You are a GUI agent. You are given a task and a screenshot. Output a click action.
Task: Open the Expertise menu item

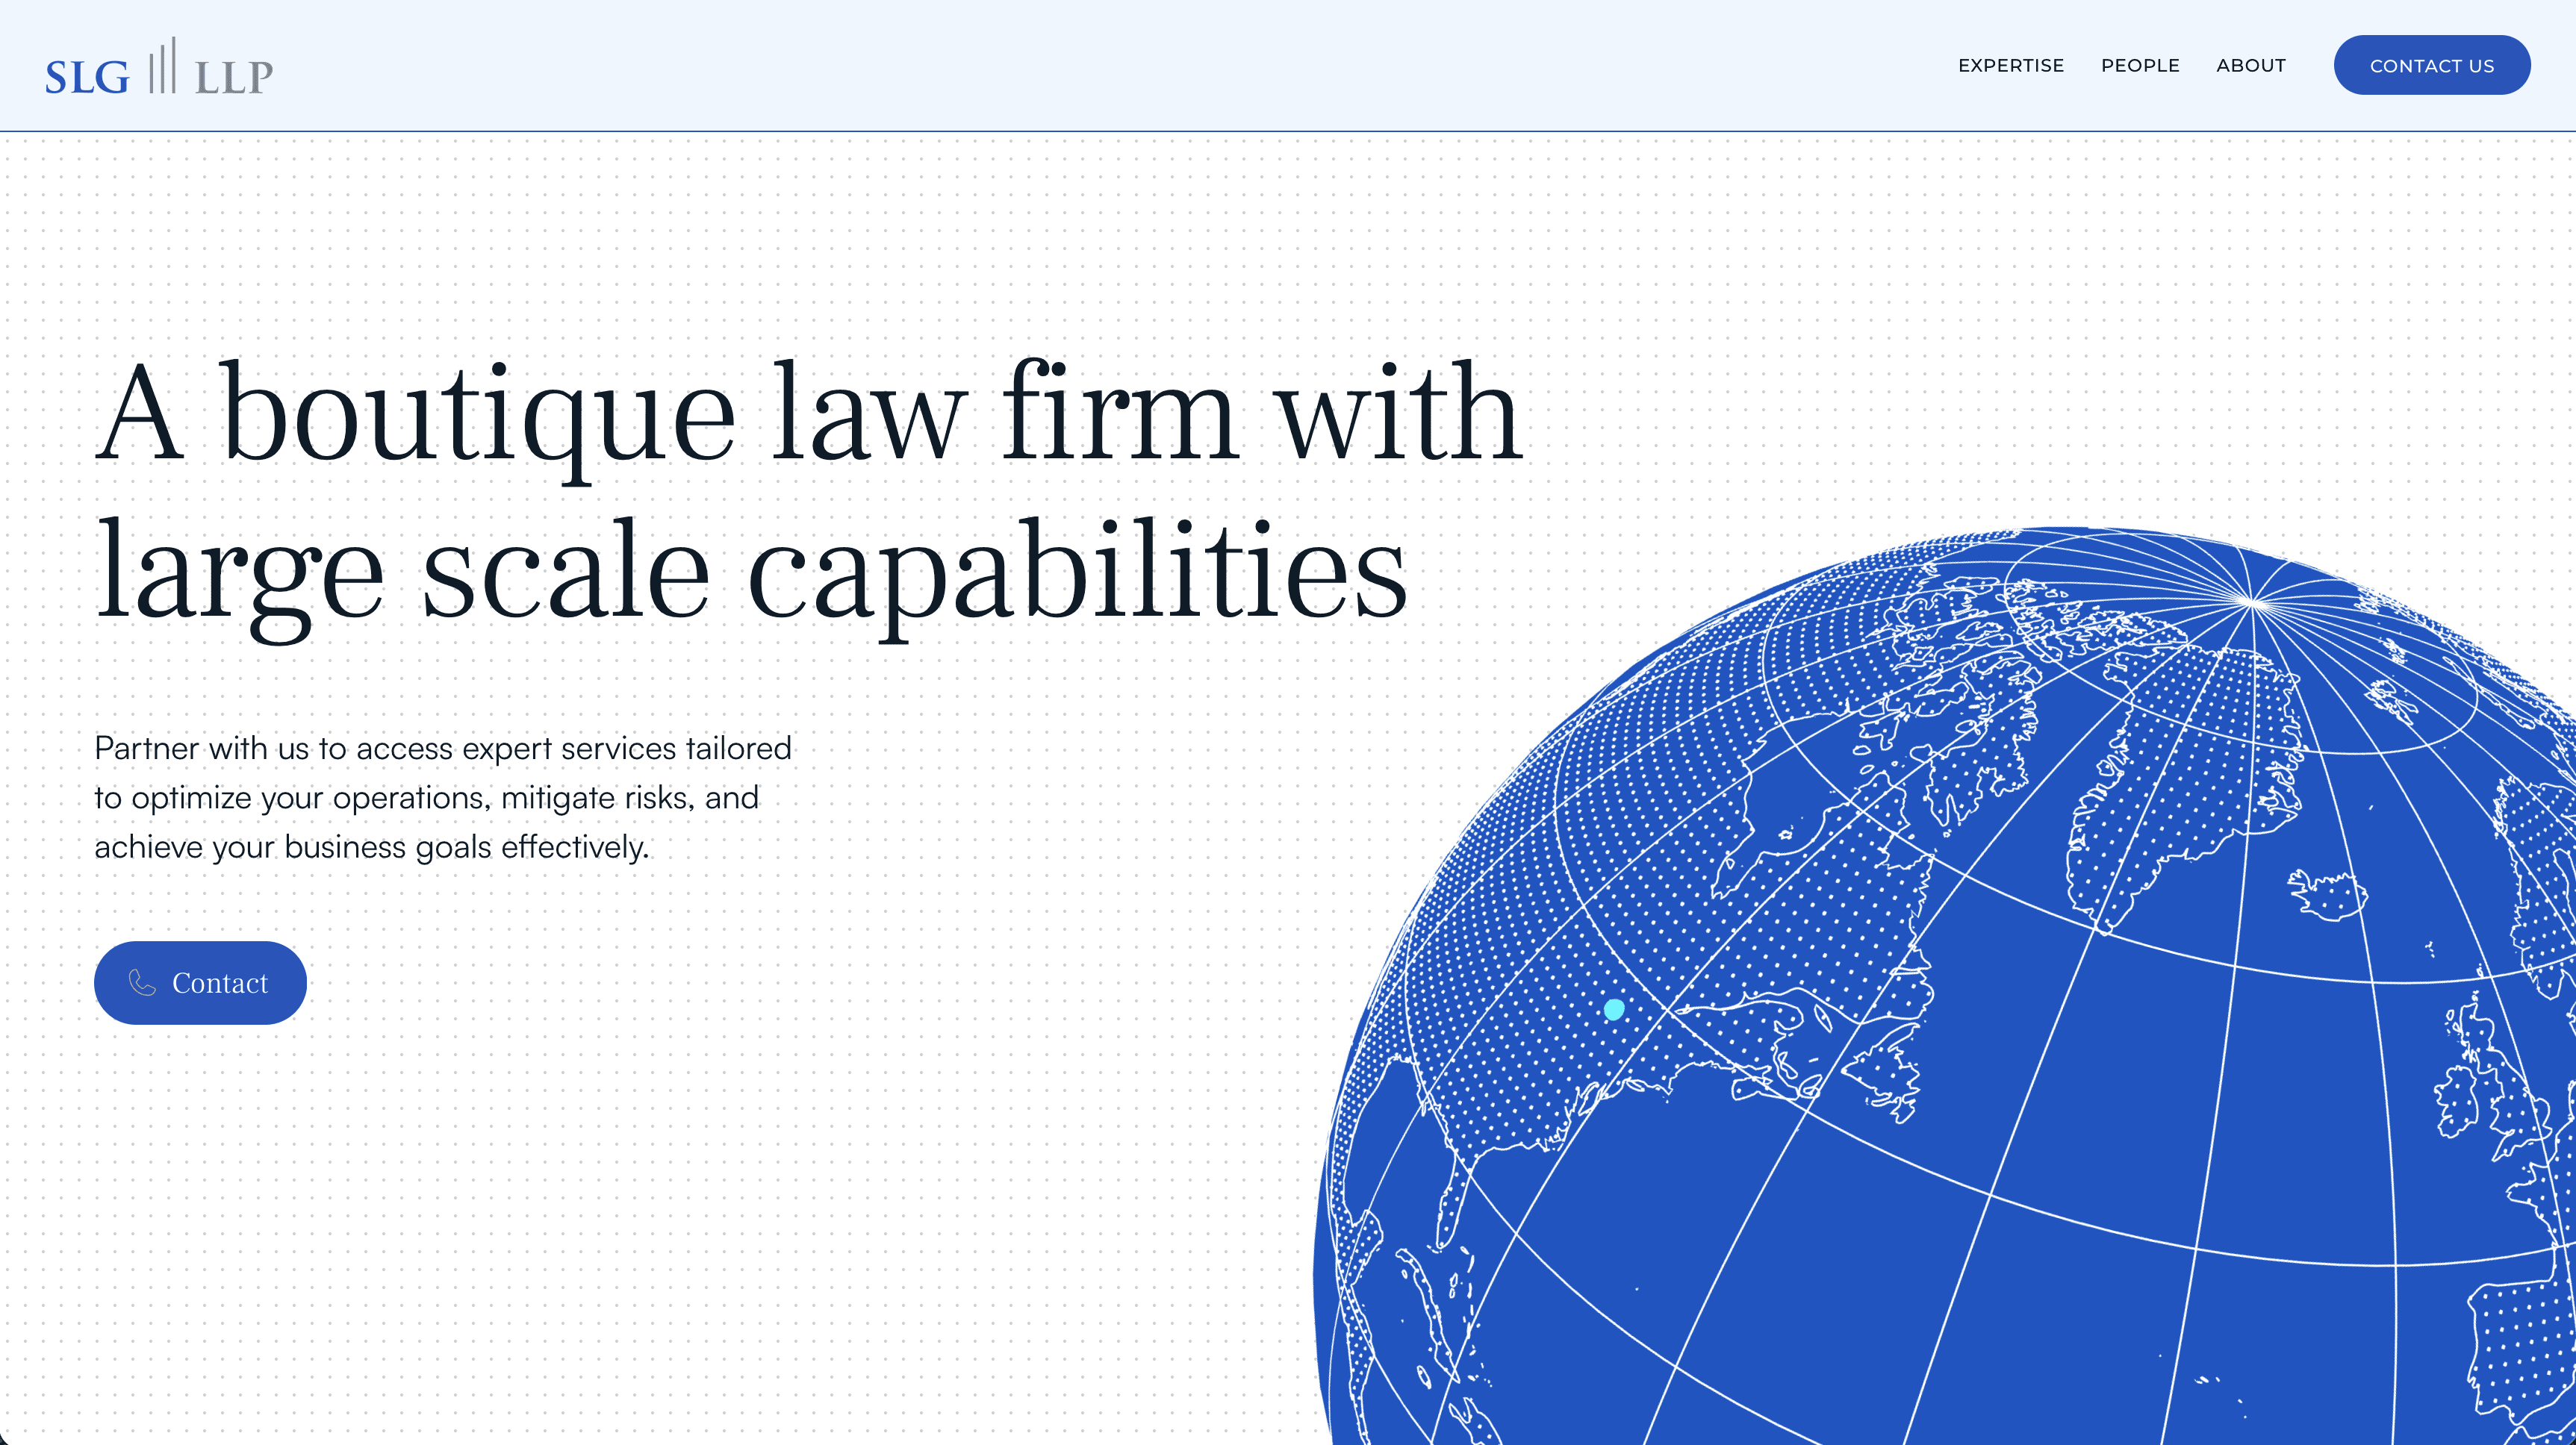point(2010,66)
